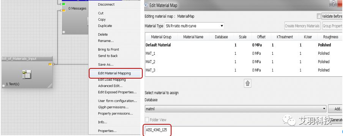Select the MAT_2 material group row
Screen dimensions: 343x136
tap(244, 62)
